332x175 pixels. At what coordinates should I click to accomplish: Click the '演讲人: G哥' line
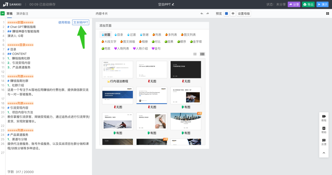pyautogui.click(x=15, y=36)
